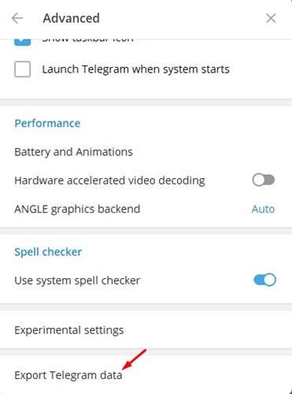
Task: Click the Performance section heading
Action: pyautogui.click(x=47, y=123)
